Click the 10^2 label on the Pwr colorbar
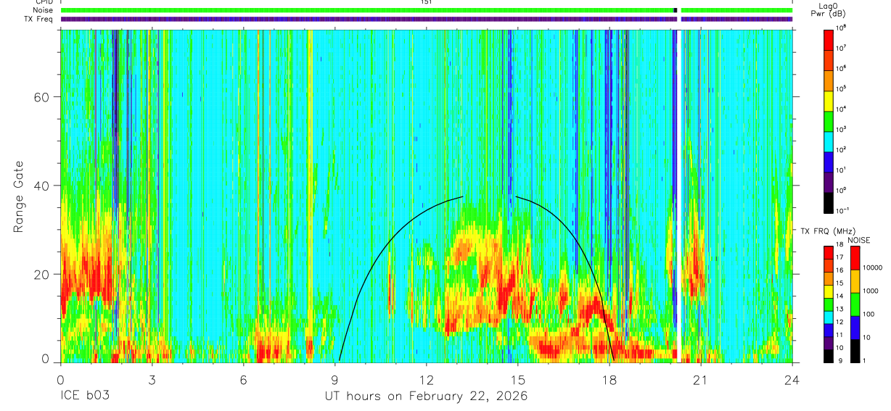The width and height of the screenshot is (891, 411). click(x=842, y=149)
